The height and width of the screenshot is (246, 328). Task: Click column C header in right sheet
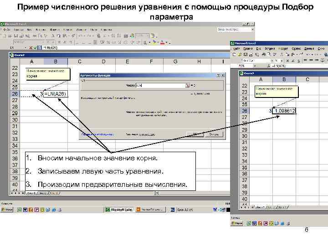(x=307, y=79)
